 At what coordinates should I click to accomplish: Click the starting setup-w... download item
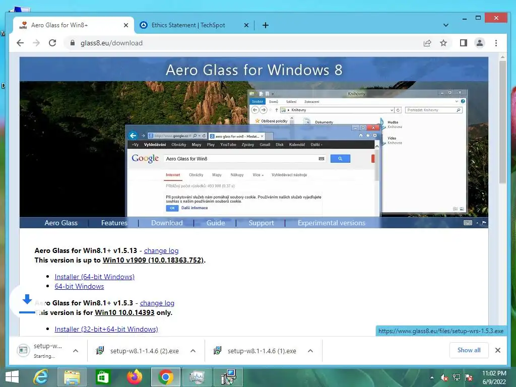pyautogui.click(x=42, y=351)
